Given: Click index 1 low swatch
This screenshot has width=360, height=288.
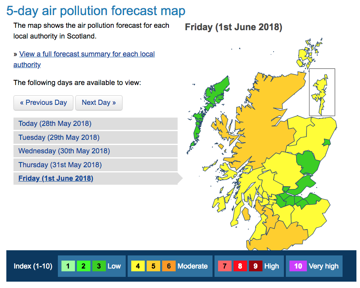Looking at the screenshot, I should point(68,266).
